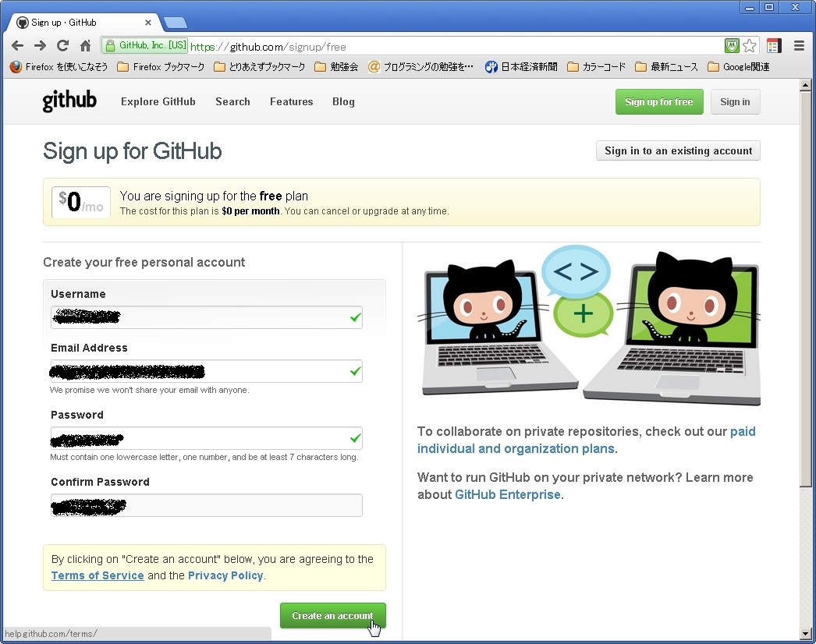Click the 'Sign up for GitHub' heading
This screenshot has height=644, width=816.
[132, 151]
